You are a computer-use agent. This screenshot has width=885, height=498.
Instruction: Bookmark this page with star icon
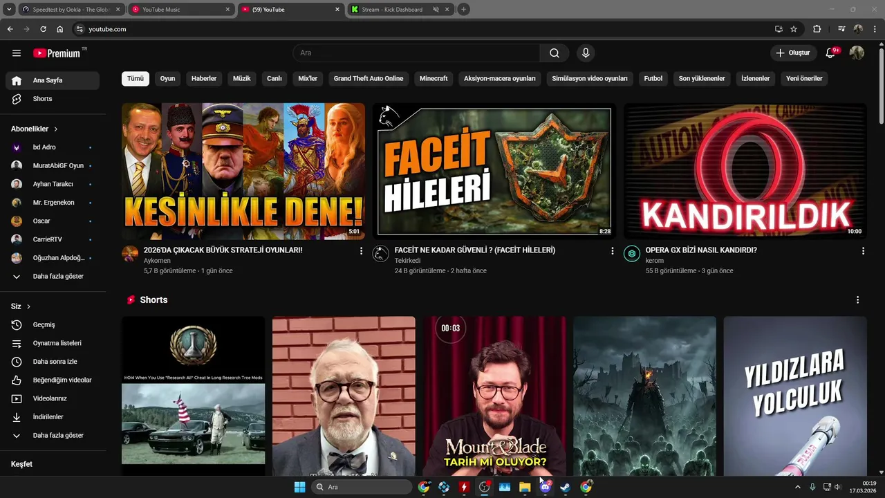[x=794, y=29]
